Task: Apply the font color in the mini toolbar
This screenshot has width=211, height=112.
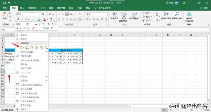Action: point(33,28)
